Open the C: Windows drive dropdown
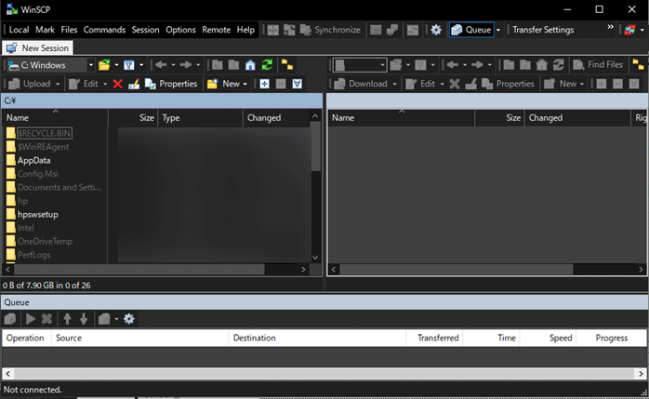Screen dimensions: 649x399 [90, 65]
